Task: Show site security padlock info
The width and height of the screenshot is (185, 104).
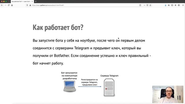Action: 30,5
